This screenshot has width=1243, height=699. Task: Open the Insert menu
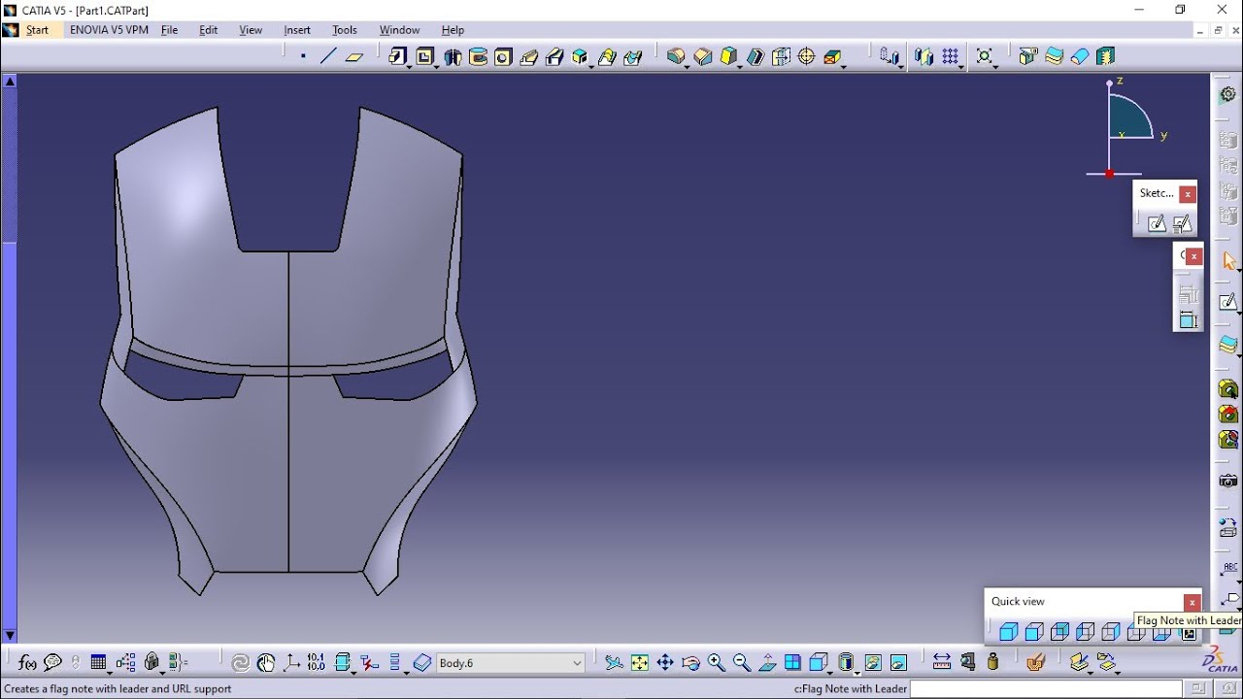(x=297, y=30)
